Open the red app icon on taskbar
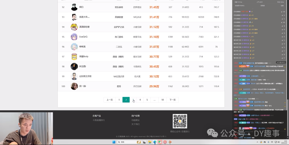289x145 pixels. [165, 142]
